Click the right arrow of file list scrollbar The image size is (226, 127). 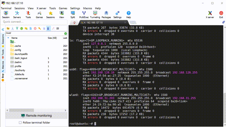coord(65,110)
